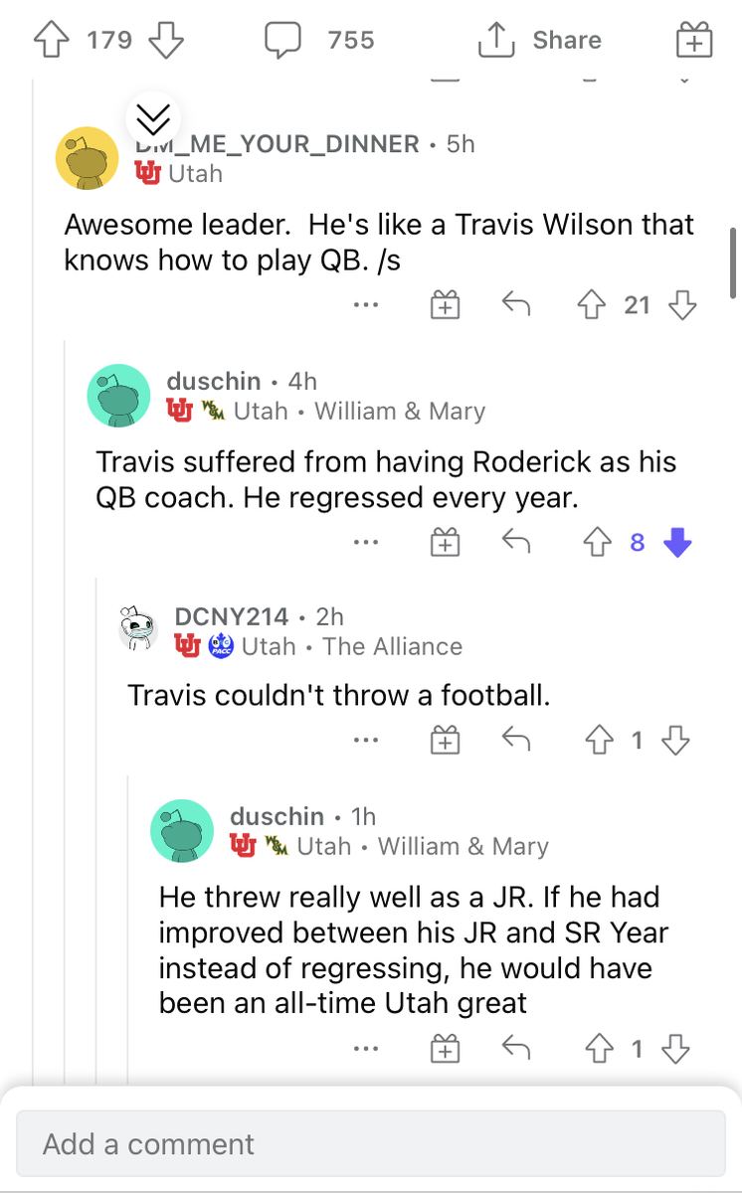Image resolution: width=742 pixels, height=1193 pixels.
Task: Collapse DM_ME_YOUR_DINNER's comment thread
Action: tap(153, 119)
